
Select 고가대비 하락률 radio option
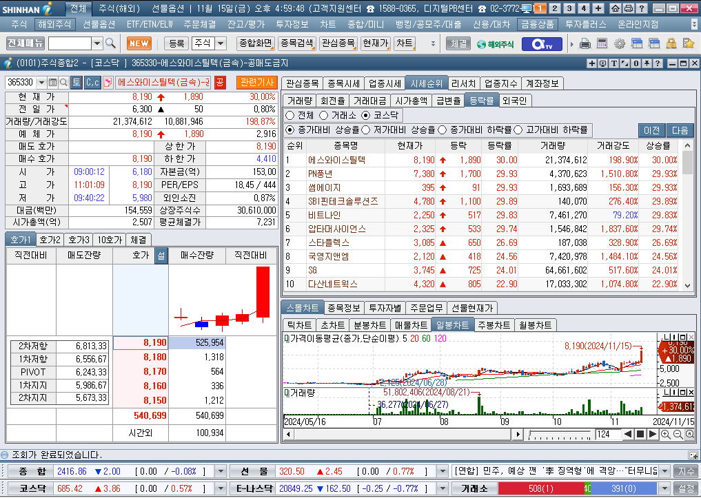pyautogui.click(x=518, y=130)
